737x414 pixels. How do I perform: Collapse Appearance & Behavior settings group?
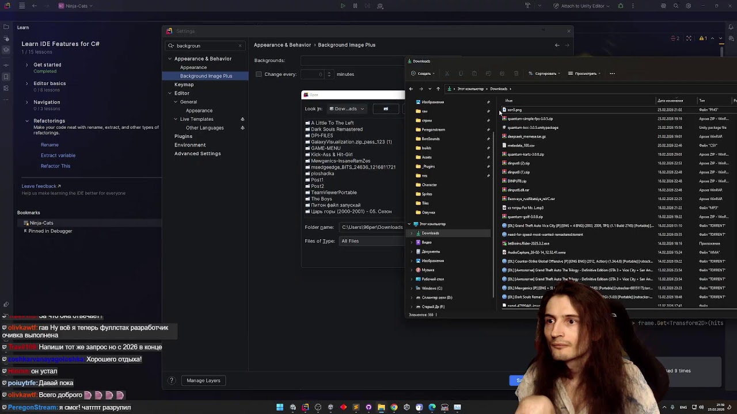point(170,59)
